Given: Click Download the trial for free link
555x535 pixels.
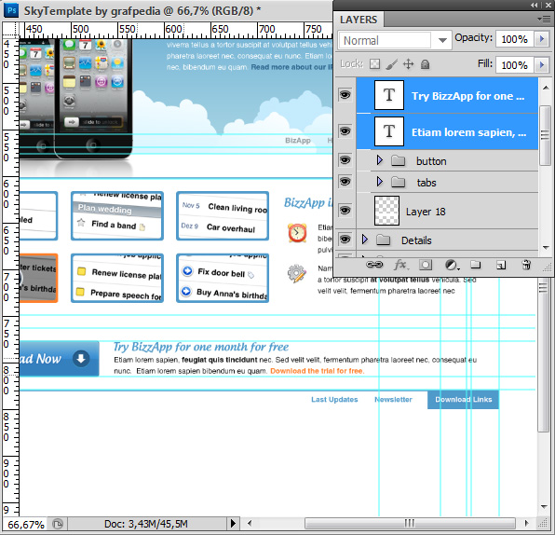Looking at the screenshot, I should click(x=318, y=371).
